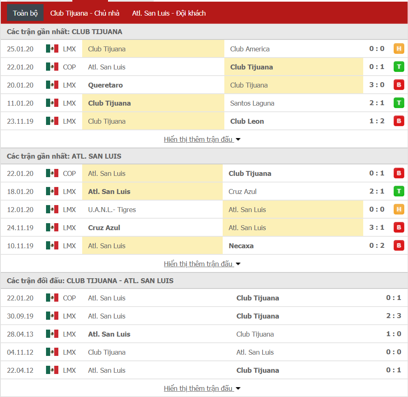Click Mexico flag on 23.11.19 row
Image resolution: width=408 pixels, height=397 pixels.
pyautogui.click(x=52, y=121)
